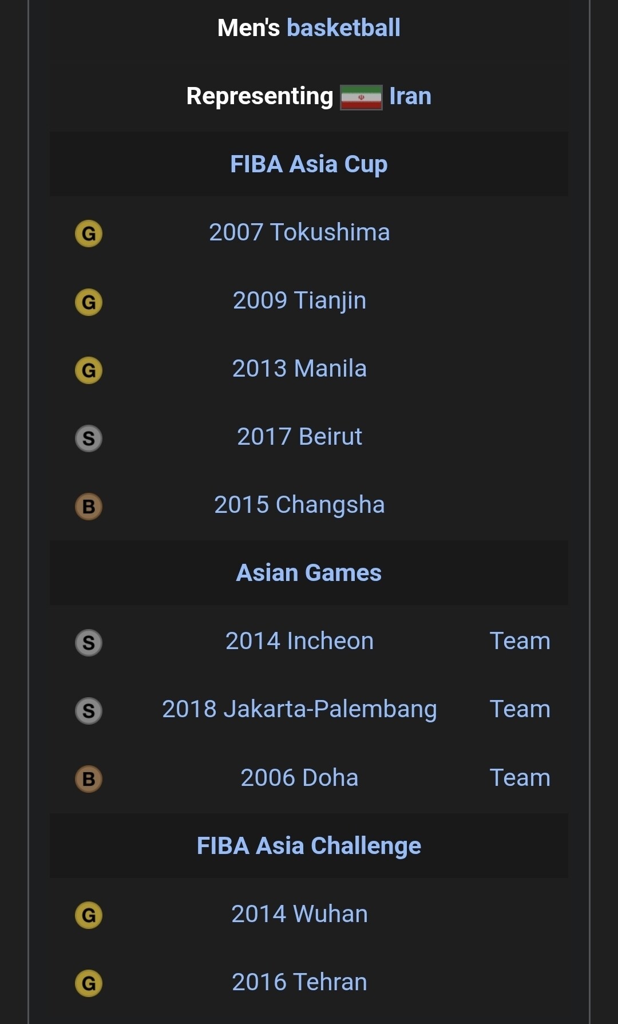
Task: Click the gold medal icon beside 2007 Tokushima
Action: click(x=89, y=234)
